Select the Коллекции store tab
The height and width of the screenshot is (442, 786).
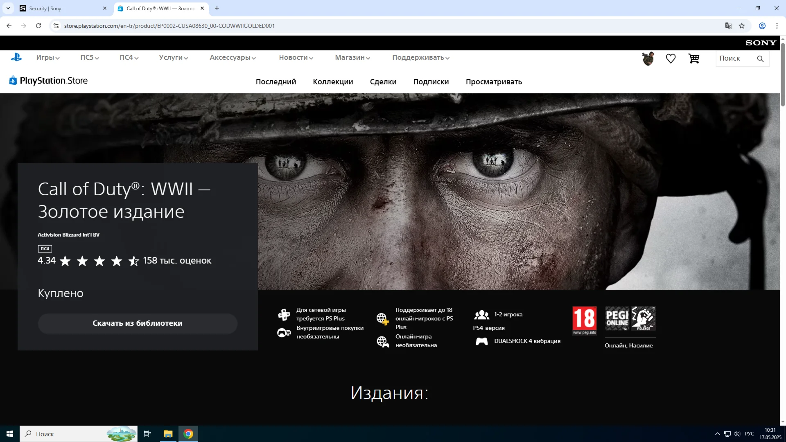point(333,82)
